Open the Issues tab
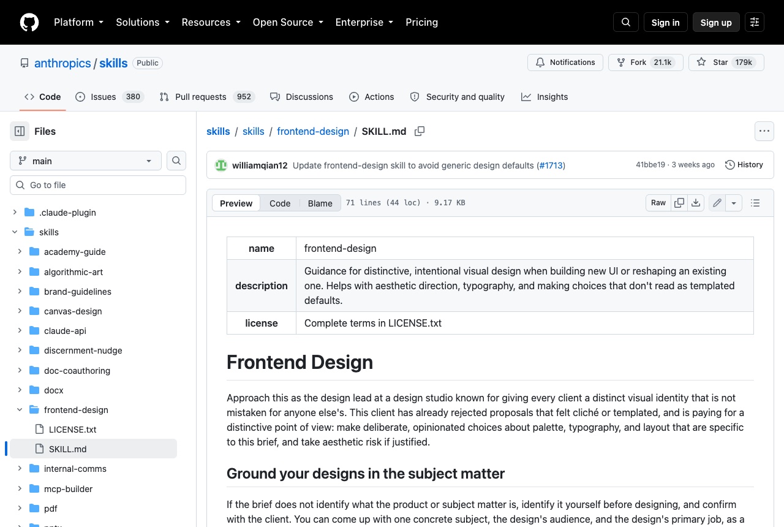The image size is (784, 527). click(x=110, y=97)
